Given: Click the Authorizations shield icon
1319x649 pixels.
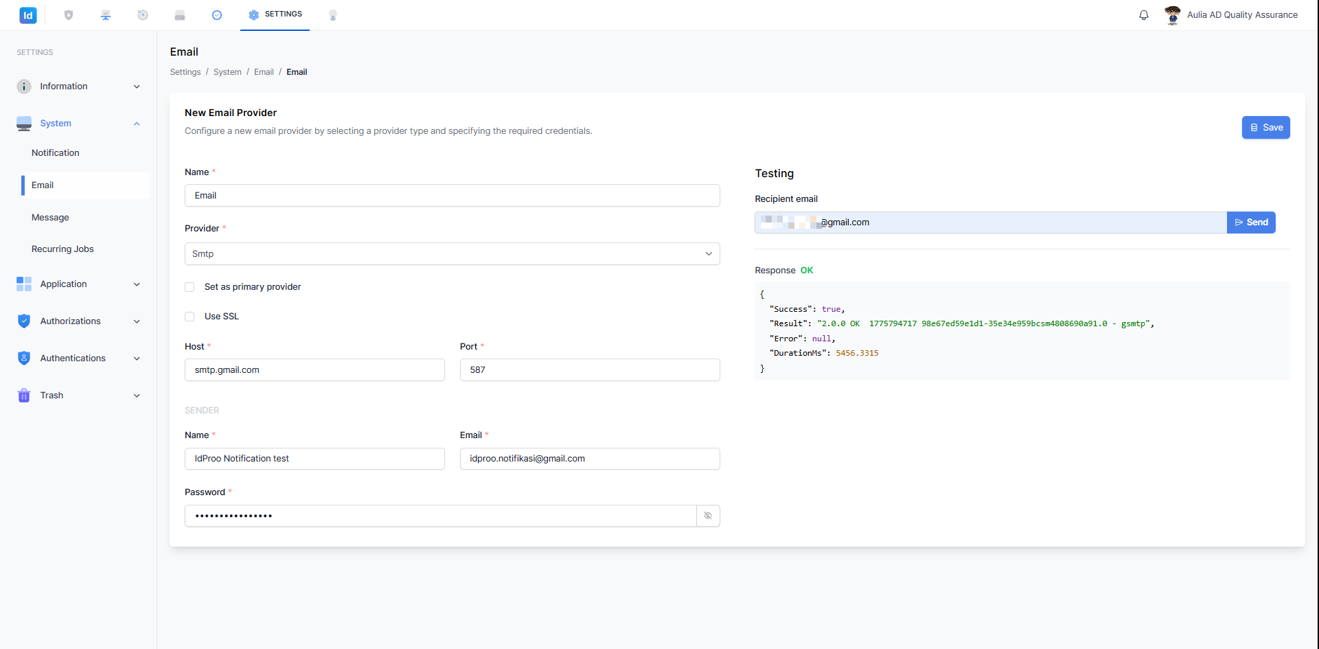Looking at the screenshot, I should (x=24, y=321).
